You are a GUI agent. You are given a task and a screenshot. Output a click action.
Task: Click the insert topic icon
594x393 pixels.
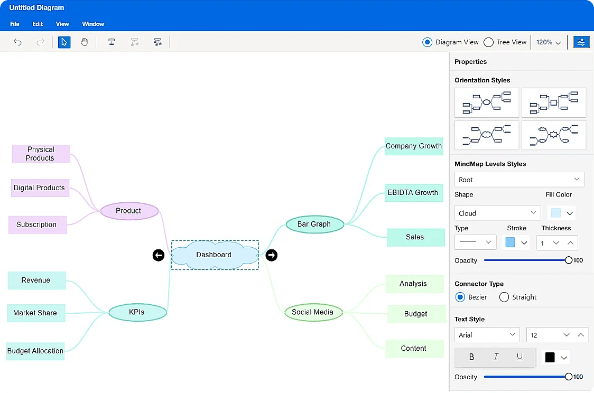point(112,42)
